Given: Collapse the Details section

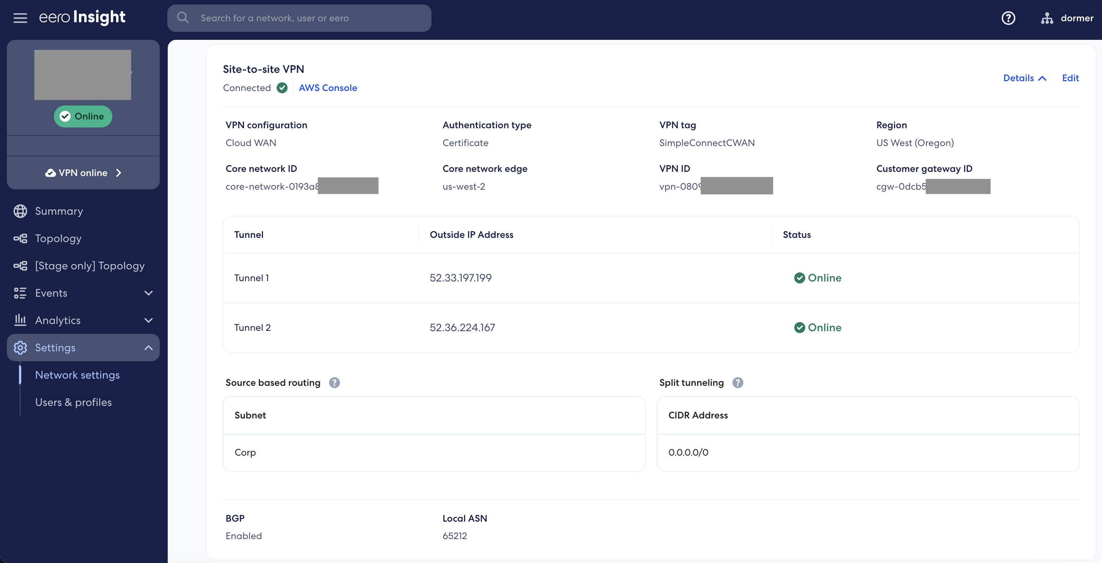Looking at the screenshot, I should pyautogui.click(x=1024, y=78).
